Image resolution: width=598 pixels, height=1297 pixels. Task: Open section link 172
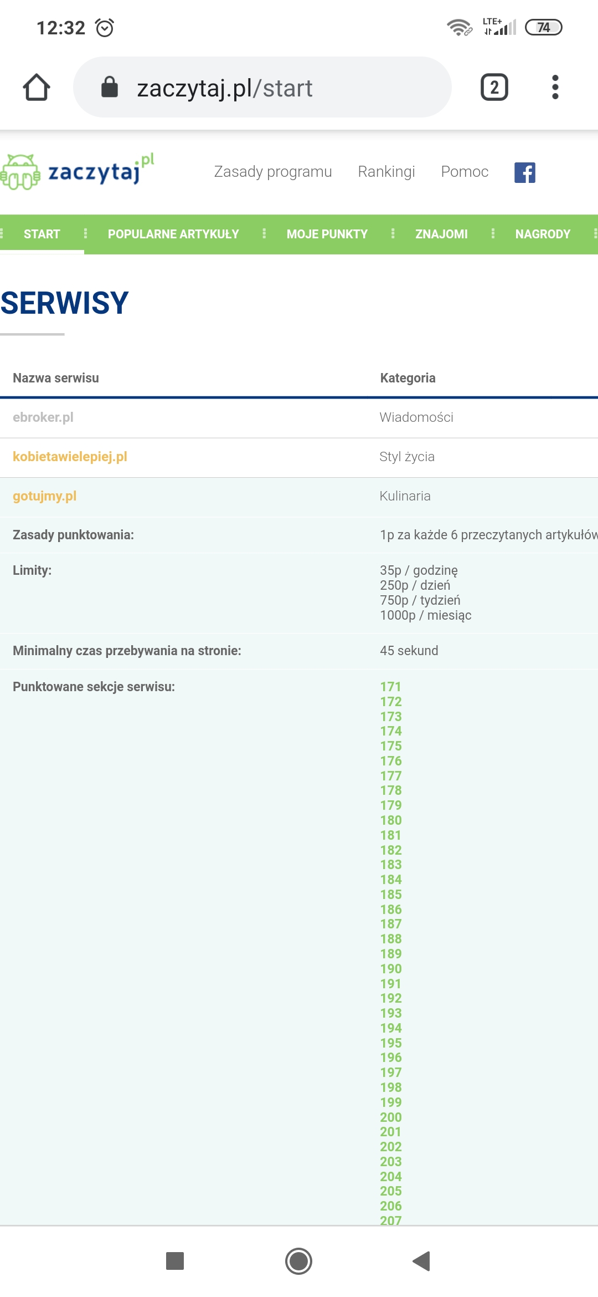point(390,702)
